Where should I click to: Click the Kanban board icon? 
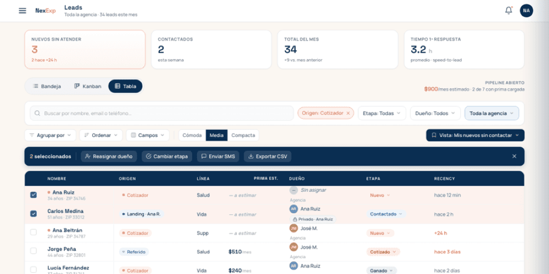coord(77,87)
